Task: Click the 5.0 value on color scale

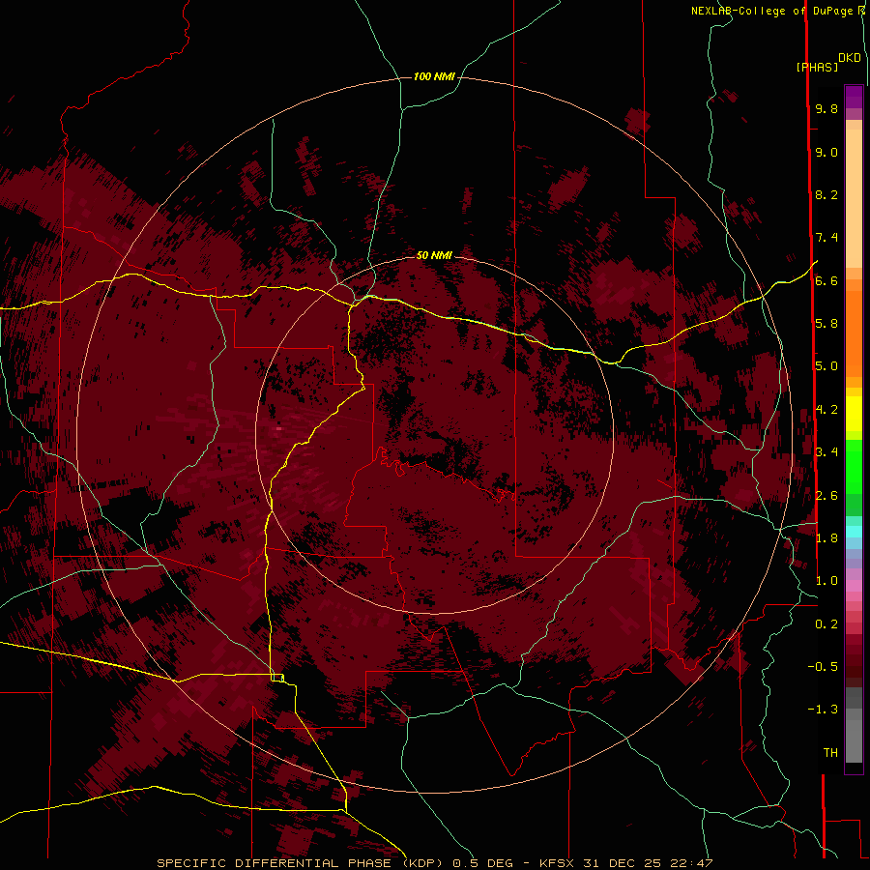Action: pos(826,366)
